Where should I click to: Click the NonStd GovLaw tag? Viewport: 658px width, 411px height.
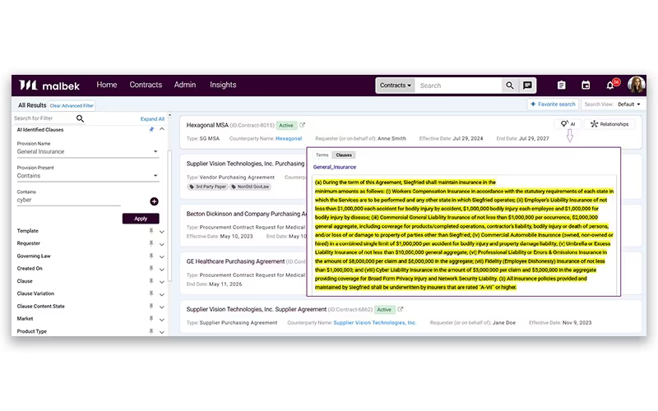[251, 187]
